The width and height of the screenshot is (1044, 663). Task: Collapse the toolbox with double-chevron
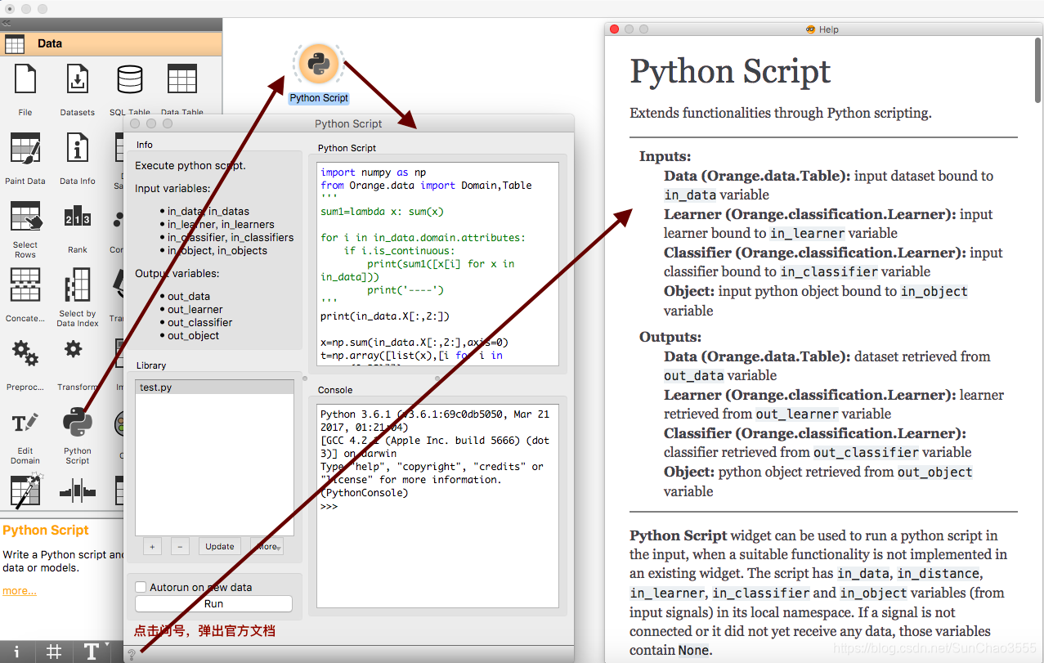(7, 23)
